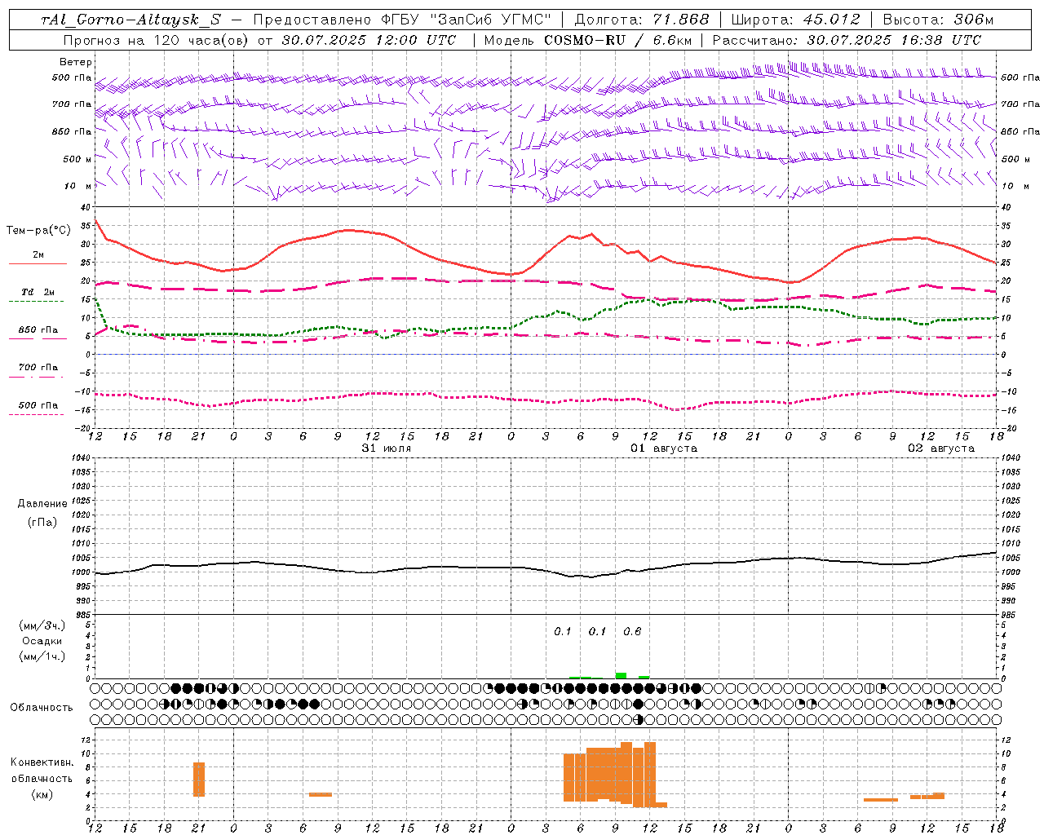Click the Долгота: 71.868 longitude value
This screenshot has width=1044, height=835.
642,20
